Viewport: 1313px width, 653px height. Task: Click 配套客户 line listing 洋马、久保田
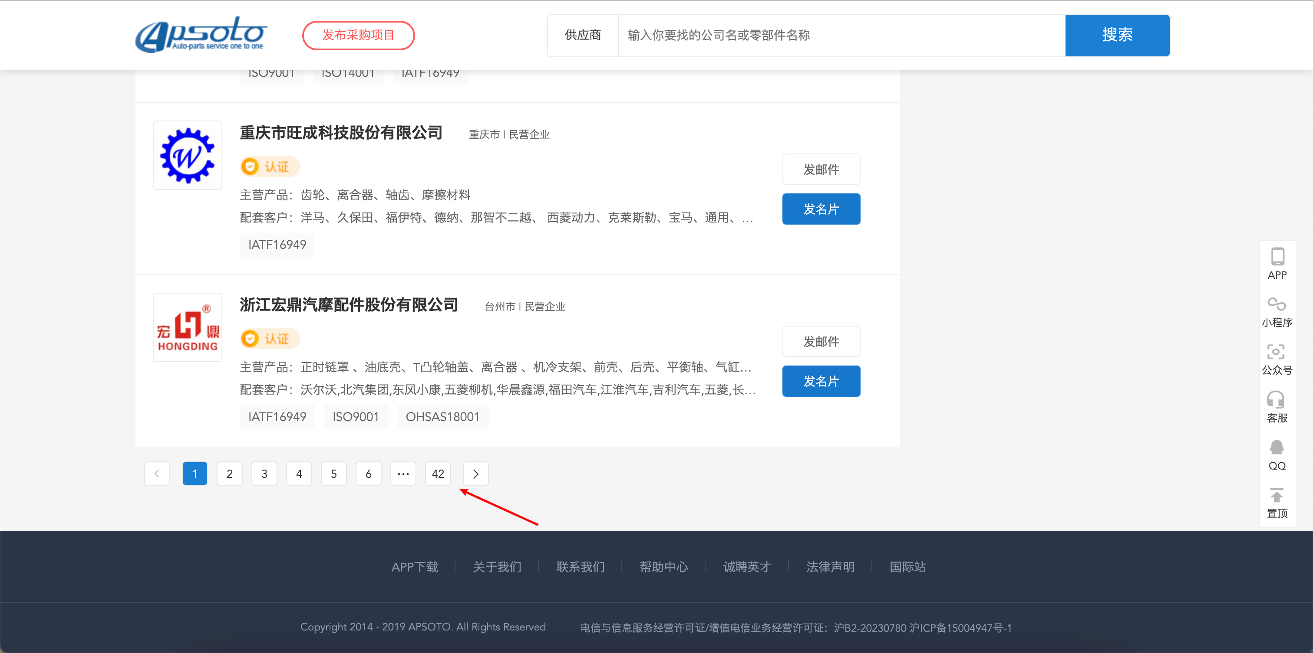pyautogui.click(x=496, y=217)
